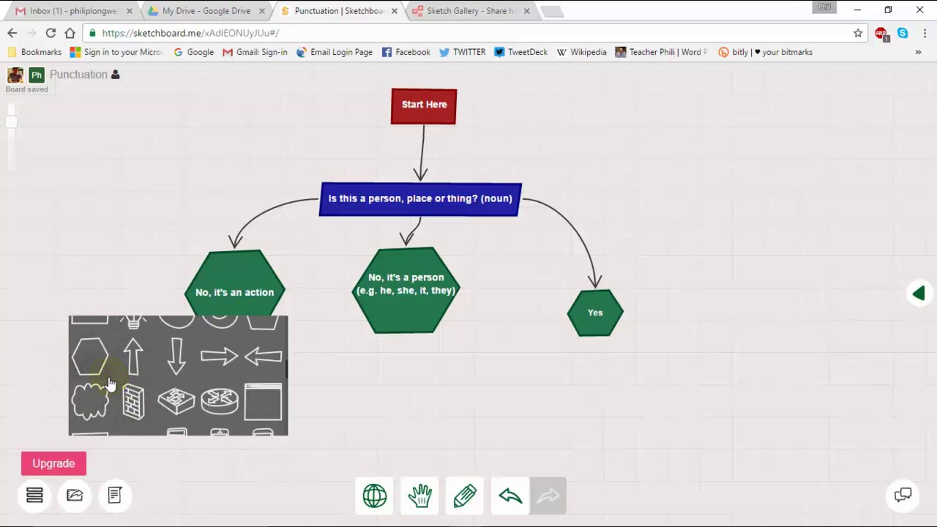Open the chat comments icon
937x527 pixels.
[903, 496]
